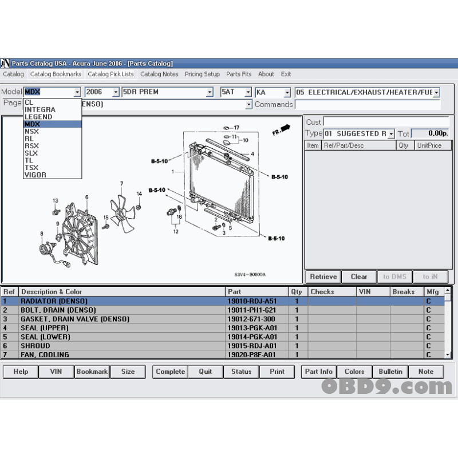The width and height of the screenshot is (458, 458).
Task: Select INTEGRA from the model list
Action: point(52,109)
